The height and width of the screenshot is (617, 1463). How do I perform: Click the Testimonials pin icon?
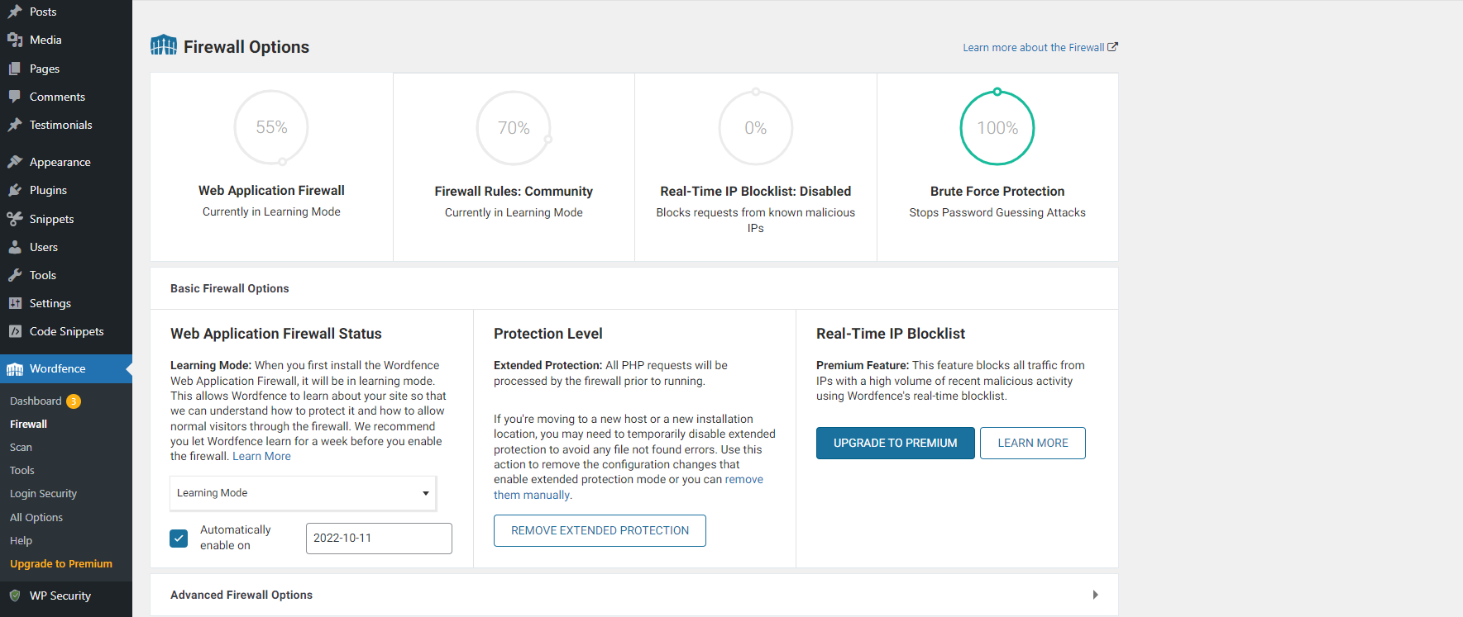(x=15, y=125)
